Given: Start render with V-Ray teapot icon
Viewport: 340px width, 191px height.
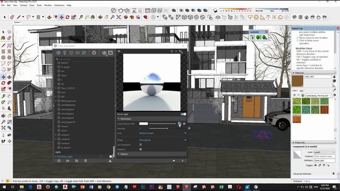Looking at the screenshot, I should coord(121,10).
